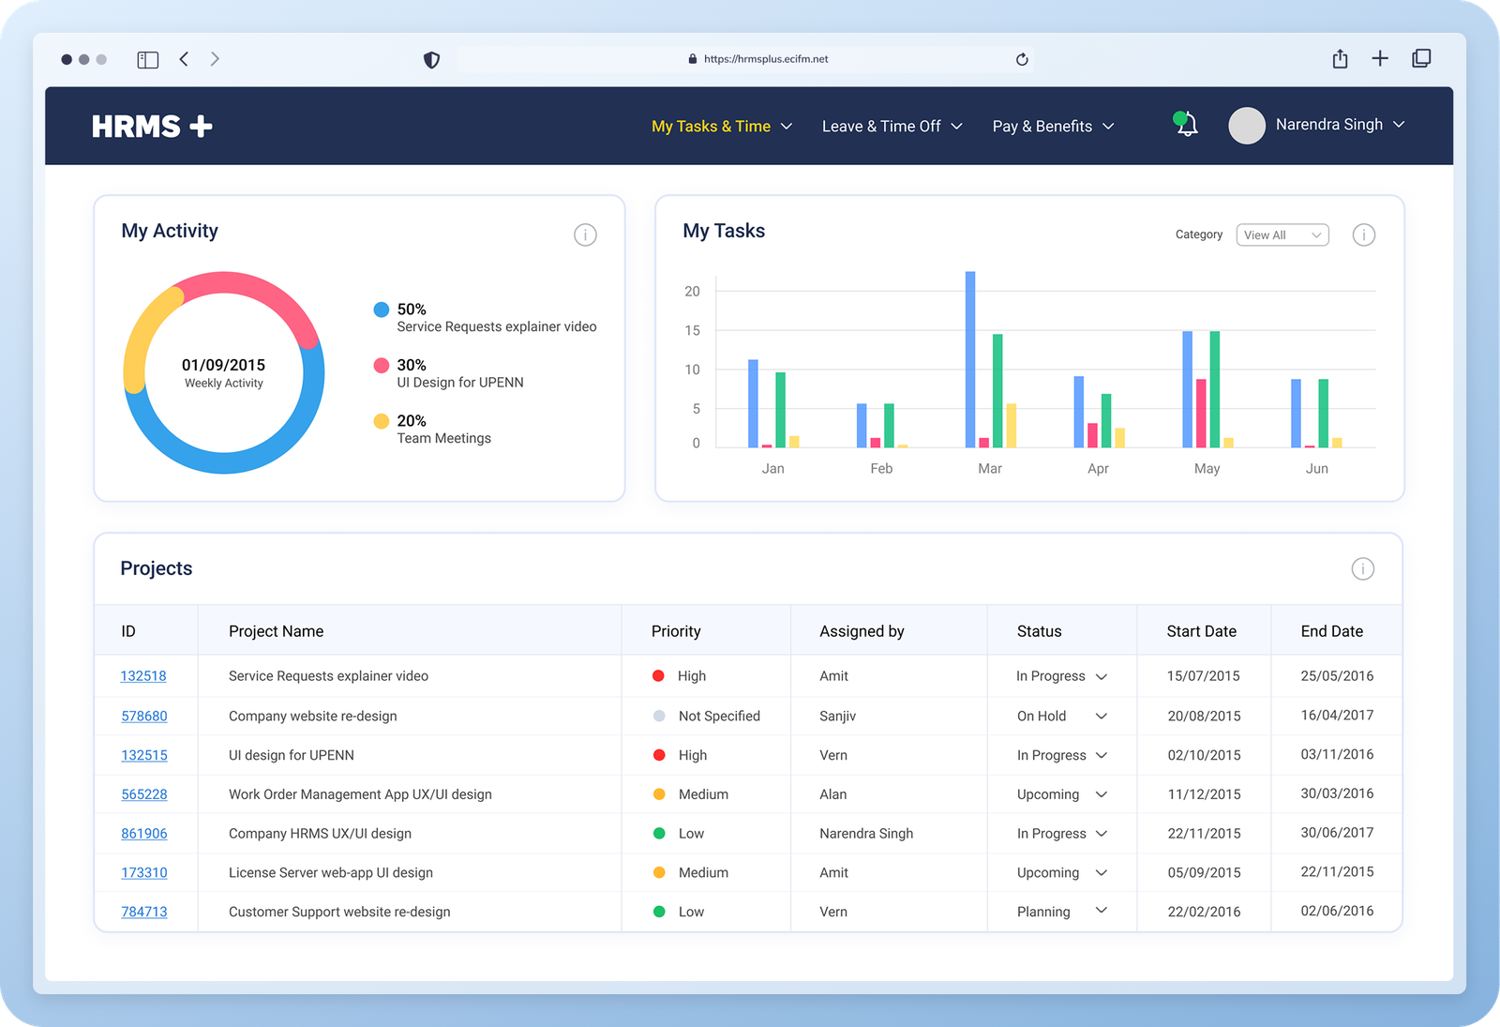Go back using browser back arrow
Image resolution: width=1500 pixels, height=1027 pixels.
(x=184, y=59)
